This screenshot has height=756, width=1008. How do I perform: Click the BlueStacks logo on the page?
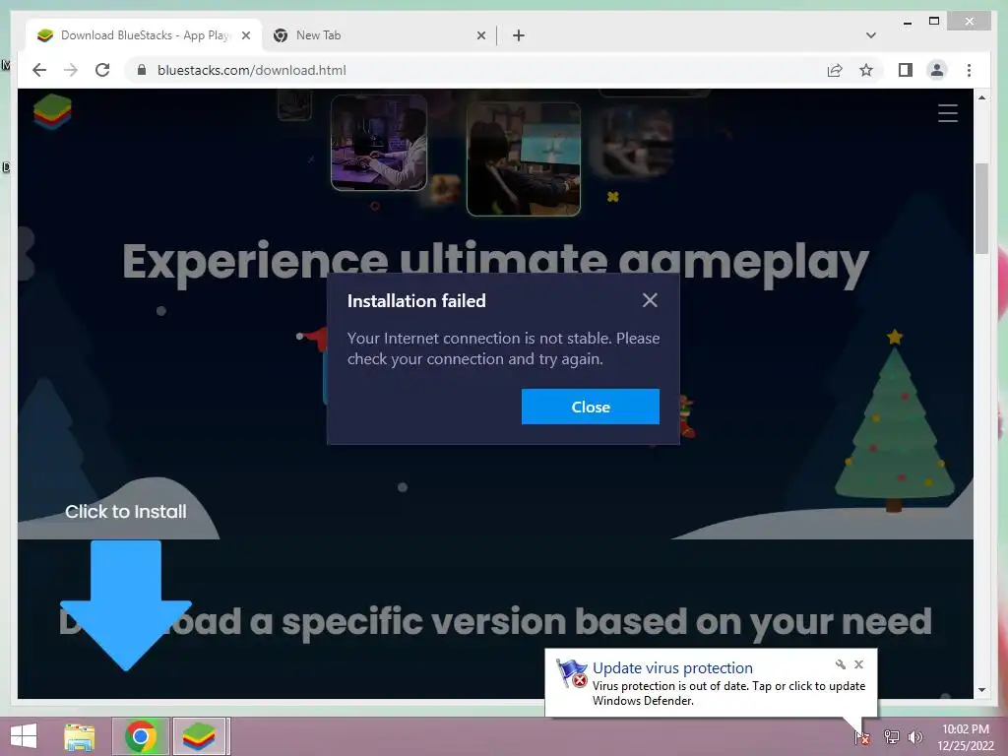click(x=52, y=111)
